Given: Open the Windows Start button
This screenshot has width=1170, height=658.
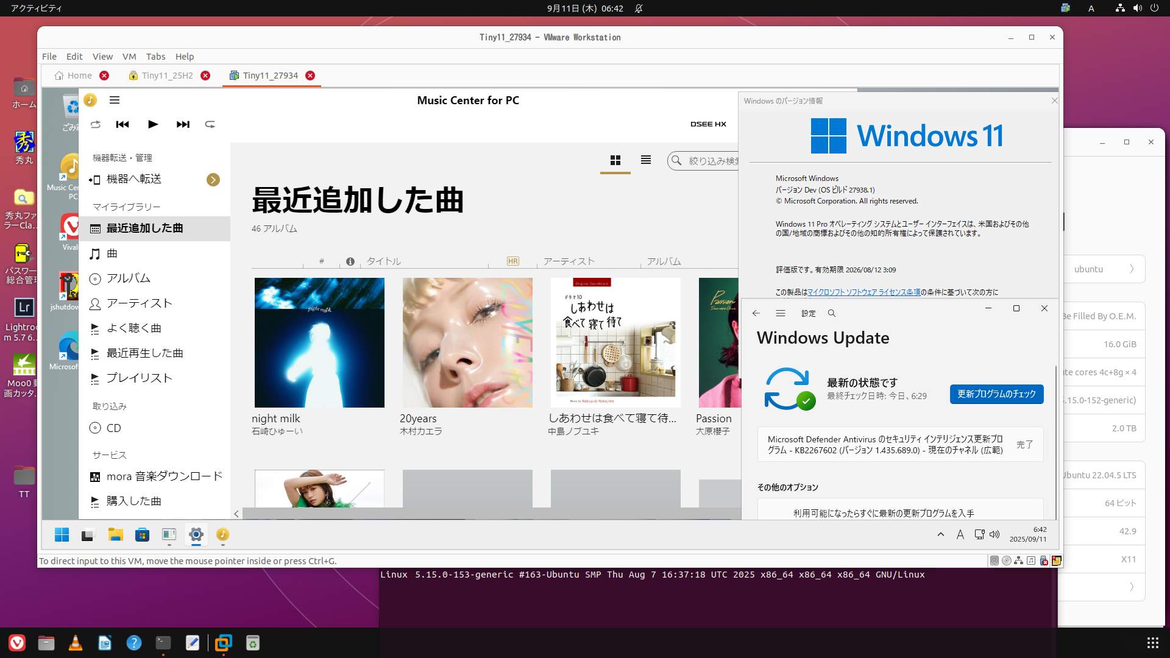Looking at the screenshot, I should pyautogui.click(x=62, y=535).
